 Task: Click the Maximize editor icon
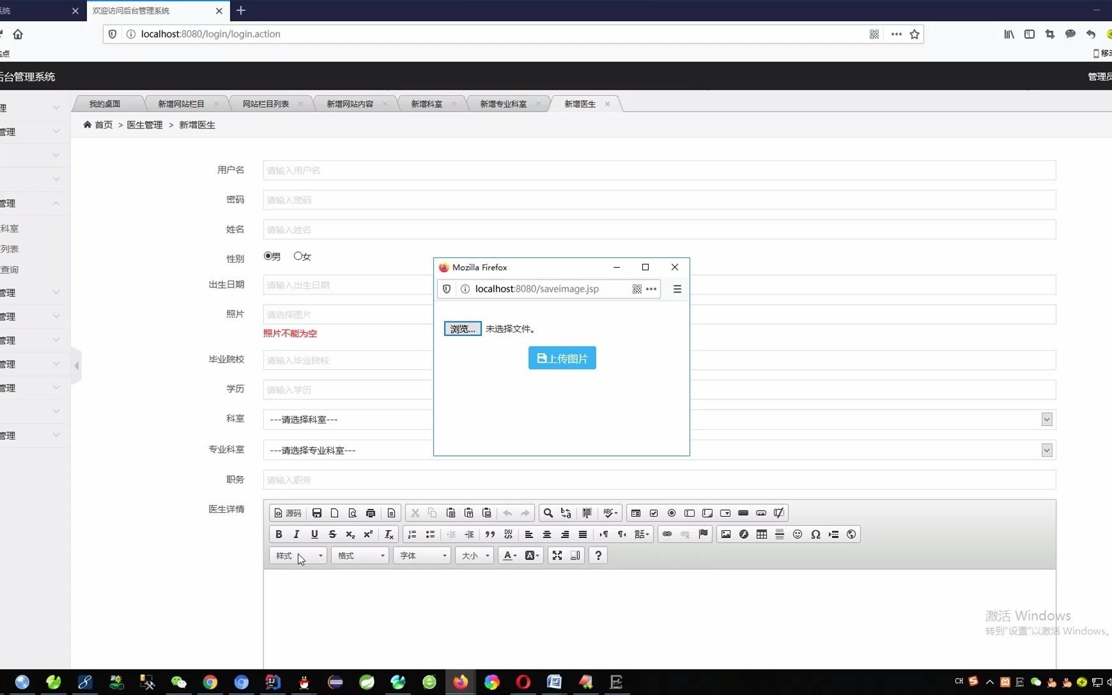coord(558,555)
